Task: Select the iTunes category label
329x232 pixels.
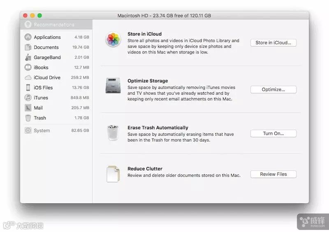Action: click(41, 97)
